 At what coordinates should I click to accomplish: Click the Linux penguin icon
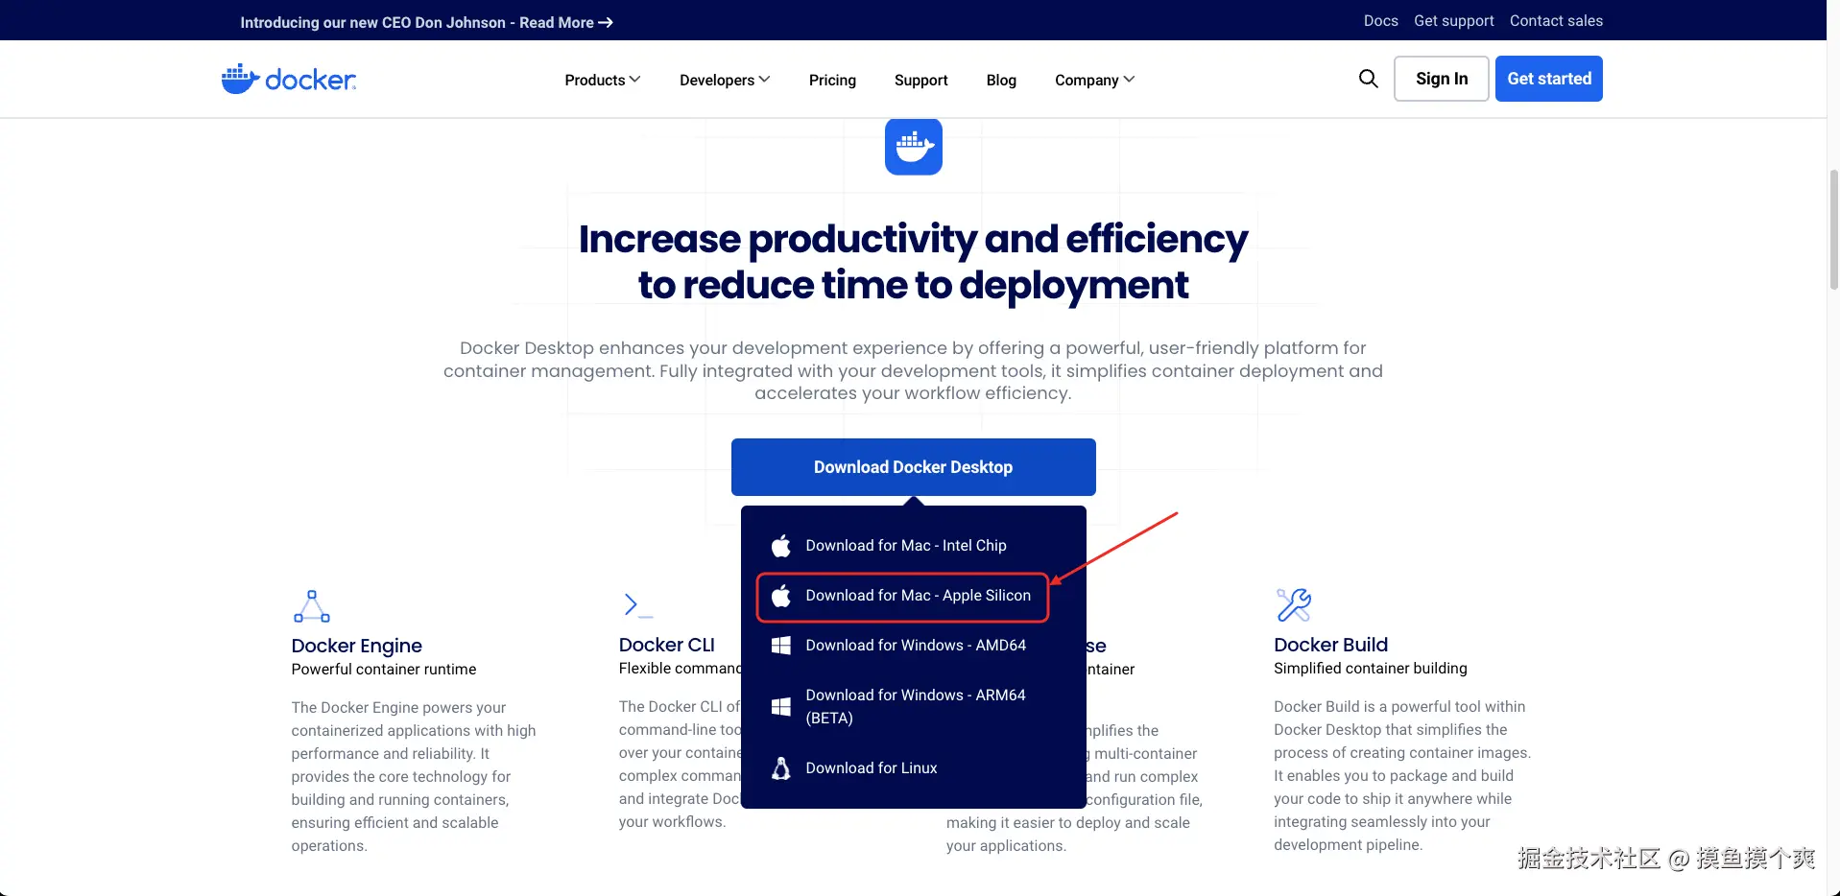point(781,768)
